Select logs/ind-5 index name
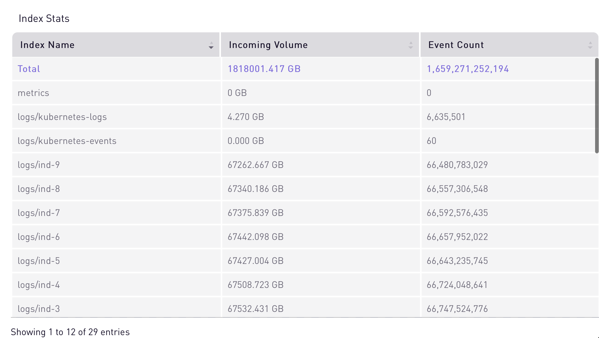 coord(39,261)
